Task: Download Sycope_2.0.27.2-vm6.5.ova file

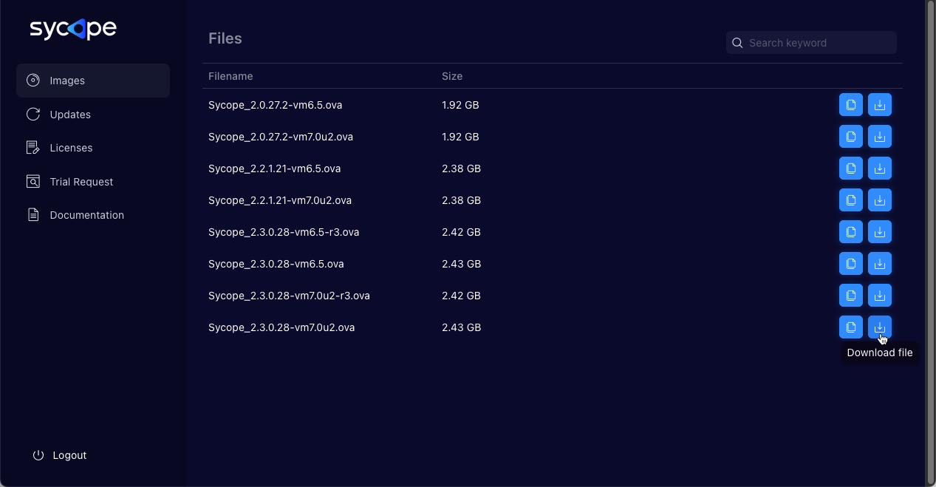Action: (880, 105)
